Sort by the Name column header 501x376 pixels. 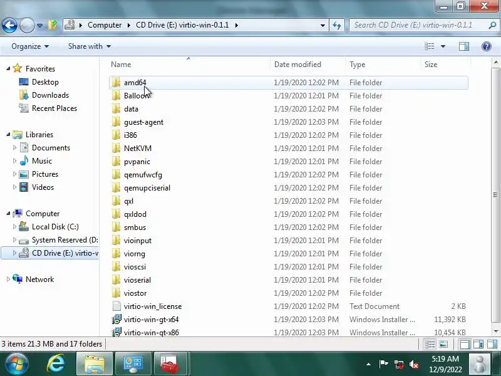(x=190, y=65)
